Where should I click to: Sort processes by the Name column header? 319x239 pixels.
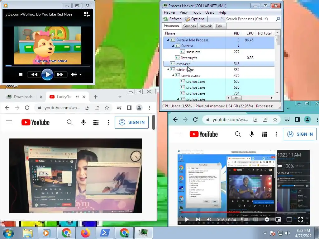194,33
